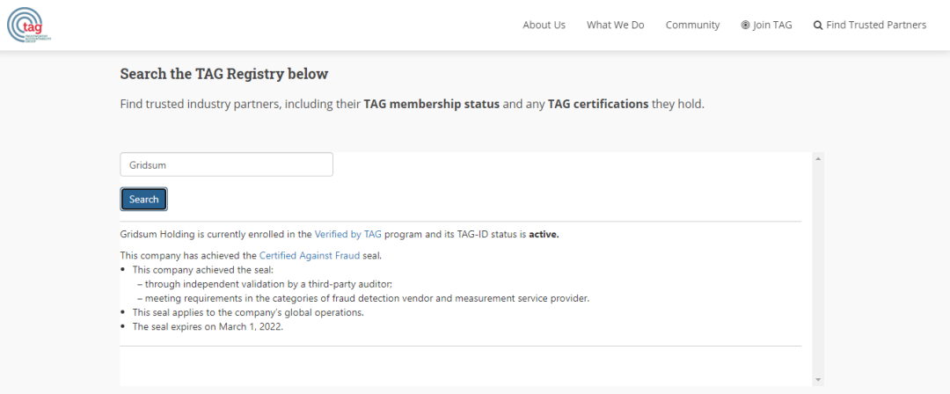This screenshot has width=950, height=394.
Task: Focus the search field containing Gridsum
Action: point(226,164)
